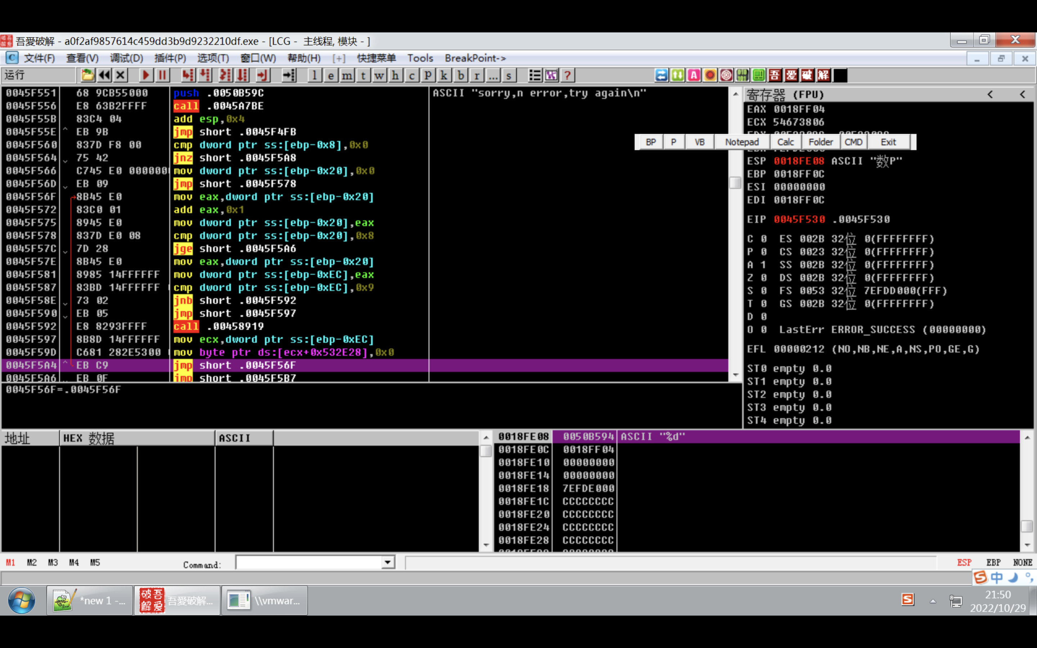Click the red target plugin icon

(x=726, y=76)
